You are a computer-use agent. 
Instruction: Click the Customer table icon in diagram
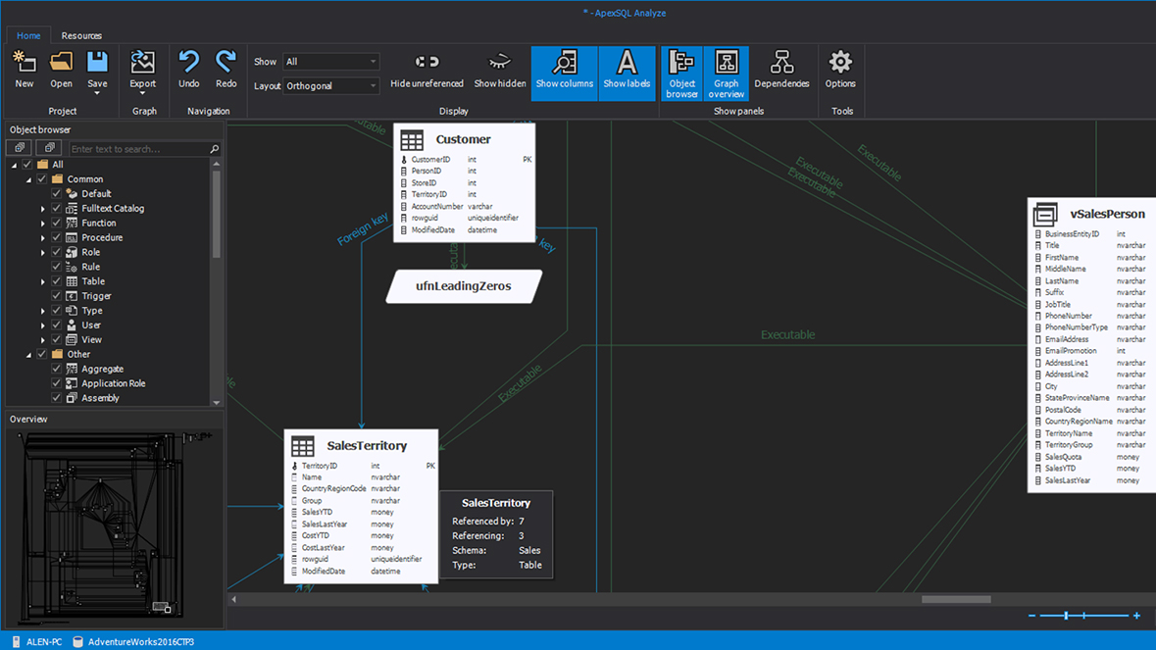pos(412,140)
